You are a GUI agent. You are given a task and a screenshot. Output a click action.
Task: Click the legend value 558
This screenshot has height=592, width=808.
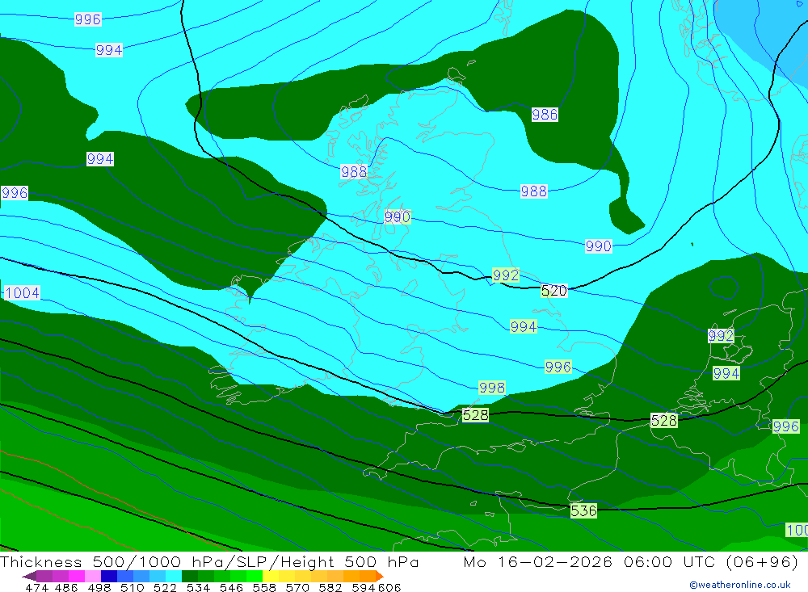pyautogui.click(x=264, y=587)
